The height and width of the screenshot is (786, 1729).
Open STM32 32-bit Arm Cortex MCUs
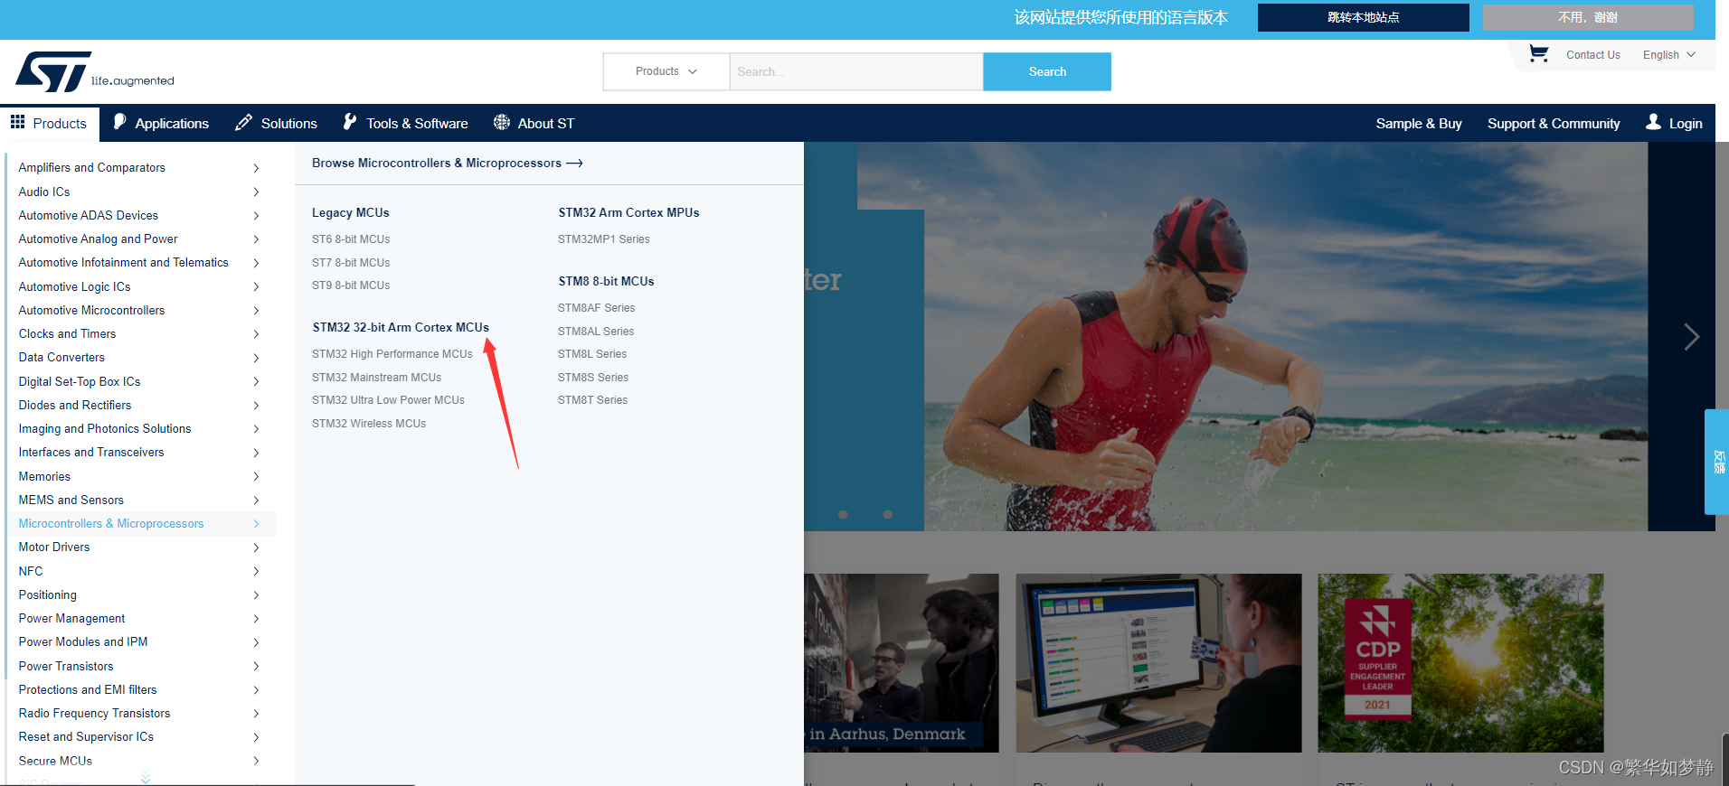401,327
